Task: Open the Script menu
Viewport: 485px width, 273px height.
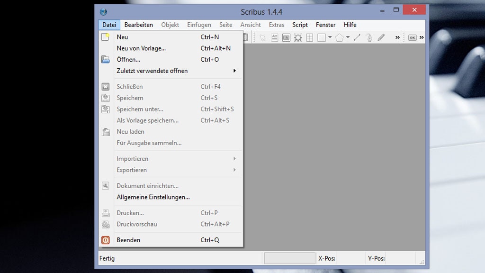Action: click(300, 25)
